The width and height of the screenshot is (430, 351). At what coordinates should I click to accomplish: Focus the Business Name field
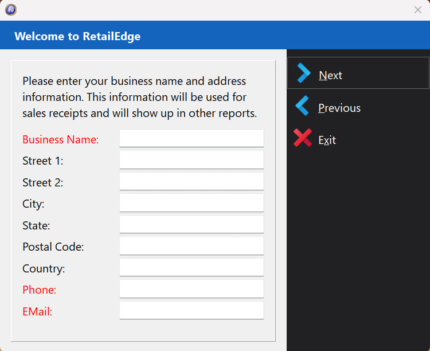click(191, 138)
